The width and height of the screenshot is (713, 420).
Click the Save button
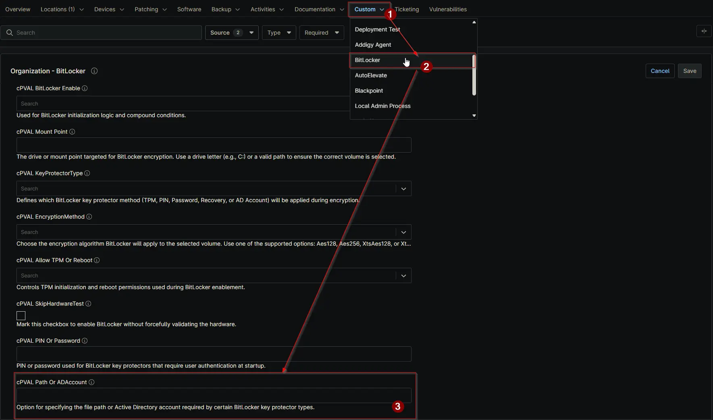tap(690, 71)
